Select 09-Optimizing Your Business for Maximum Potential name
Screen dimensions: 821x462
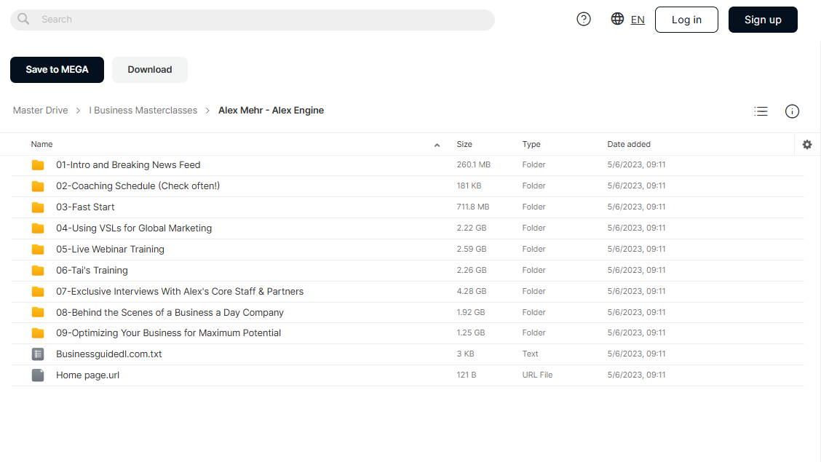click(x=169, y=333)
